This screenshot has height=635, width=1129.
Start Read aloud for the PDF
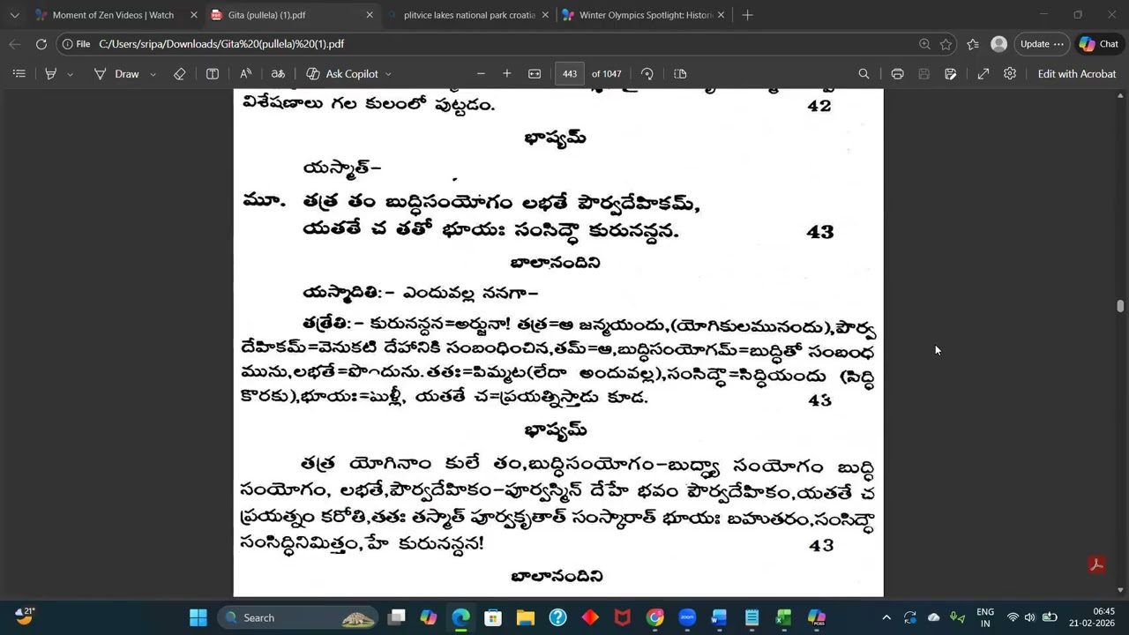point(245,74)
